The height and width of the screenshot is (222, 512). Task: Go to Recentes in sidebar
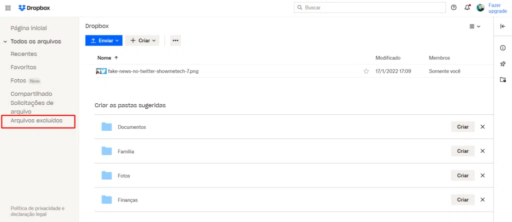tap(24, 54)
